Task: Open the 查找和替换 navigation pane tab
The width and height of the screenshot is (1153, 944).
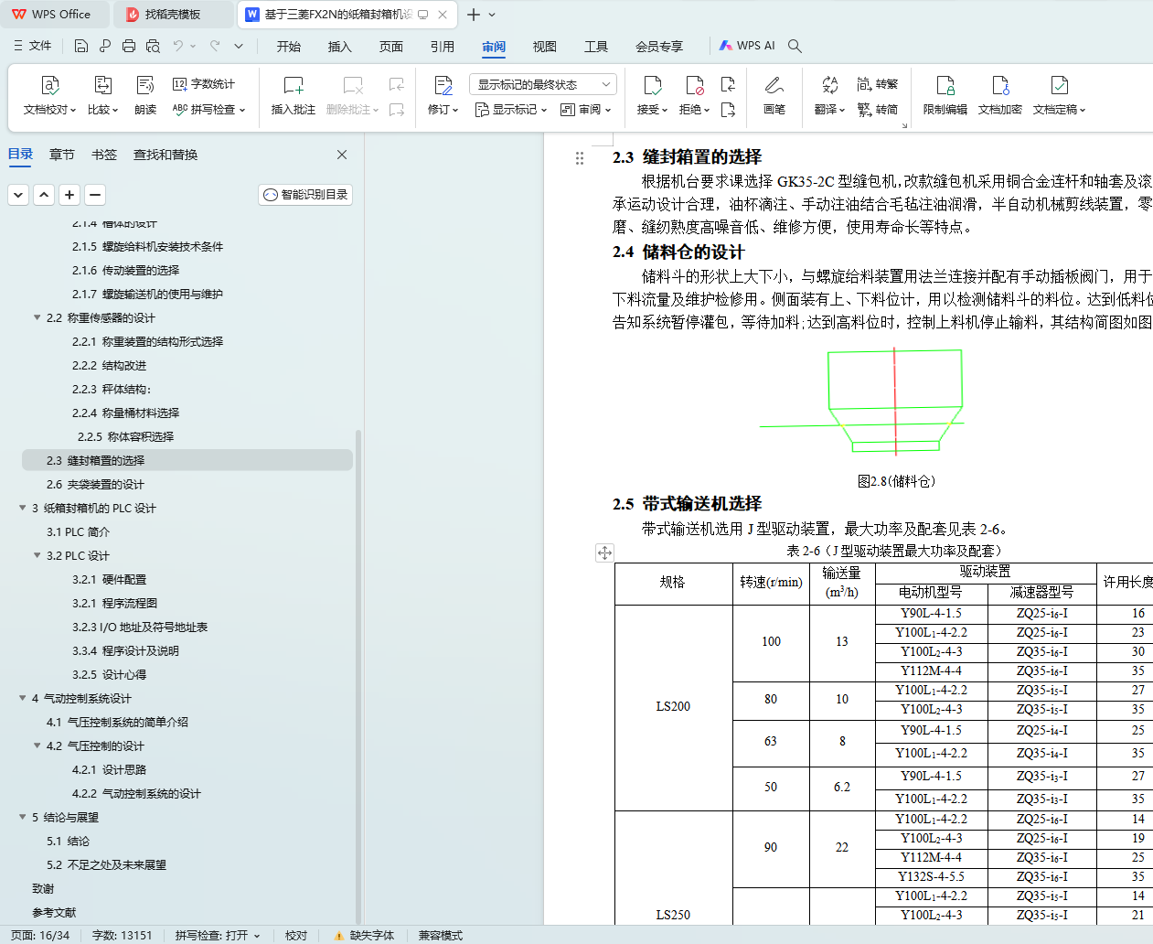Action: coord(165,155)
